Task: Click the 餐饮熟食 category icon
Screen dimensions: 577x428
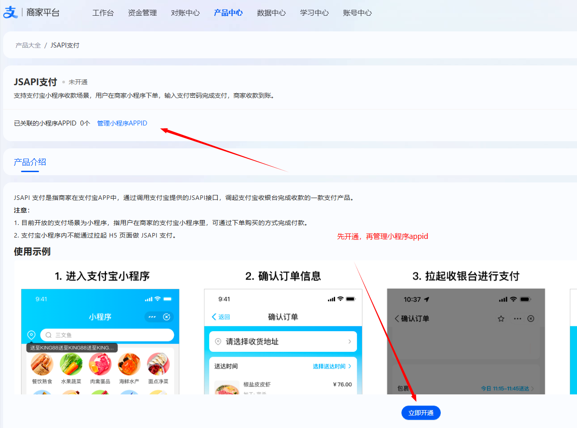Action: point(42,364)
